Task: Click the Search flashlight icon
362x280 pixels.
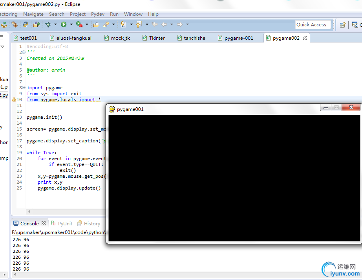Action: (106, 24)
